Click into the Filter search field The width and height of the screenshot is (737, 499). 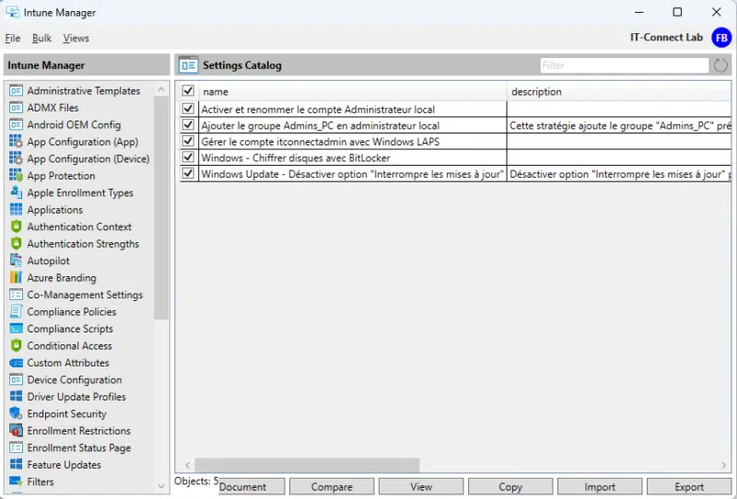coord(624,66)
